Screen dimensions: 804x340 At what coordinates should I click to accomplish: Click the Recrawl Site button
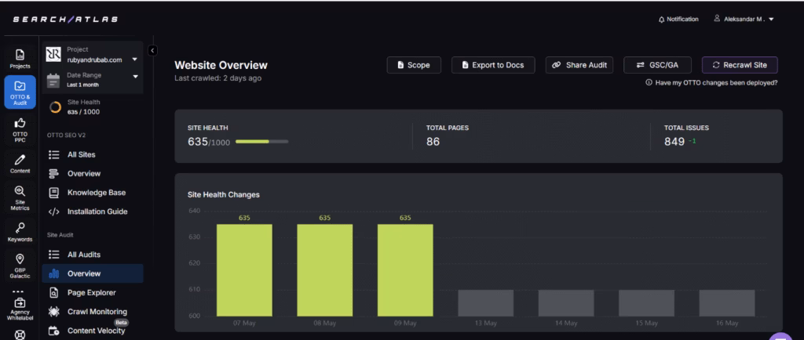[x=740, y=65]
